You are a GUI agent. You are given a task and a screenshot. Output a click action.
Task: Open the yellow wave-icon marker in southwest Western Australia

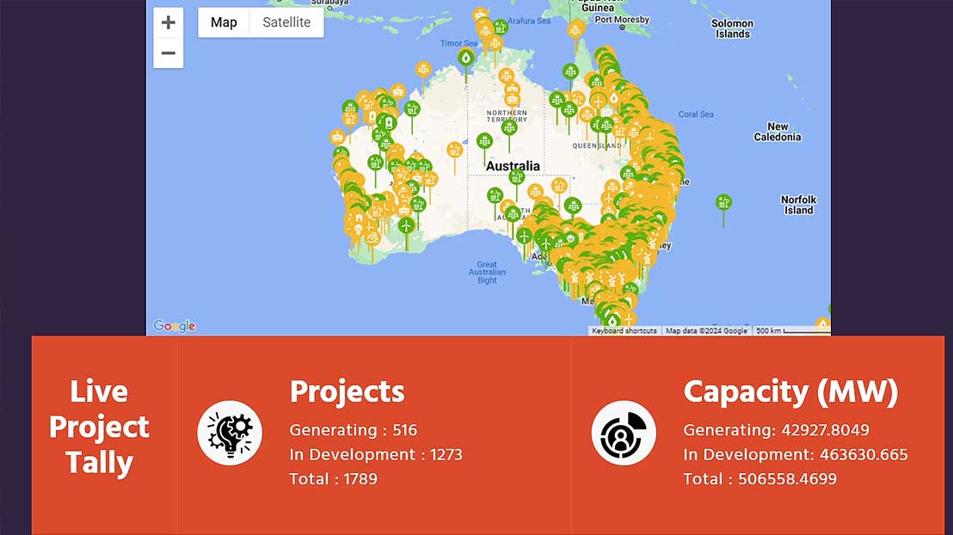pyautogui.click(x=372, y=237)
